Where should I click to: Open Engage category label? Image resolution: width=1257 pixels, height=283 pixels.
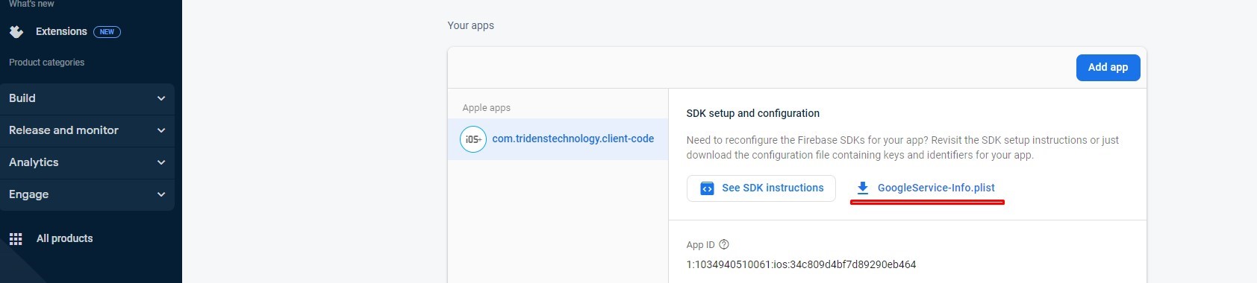click(28, 194)
